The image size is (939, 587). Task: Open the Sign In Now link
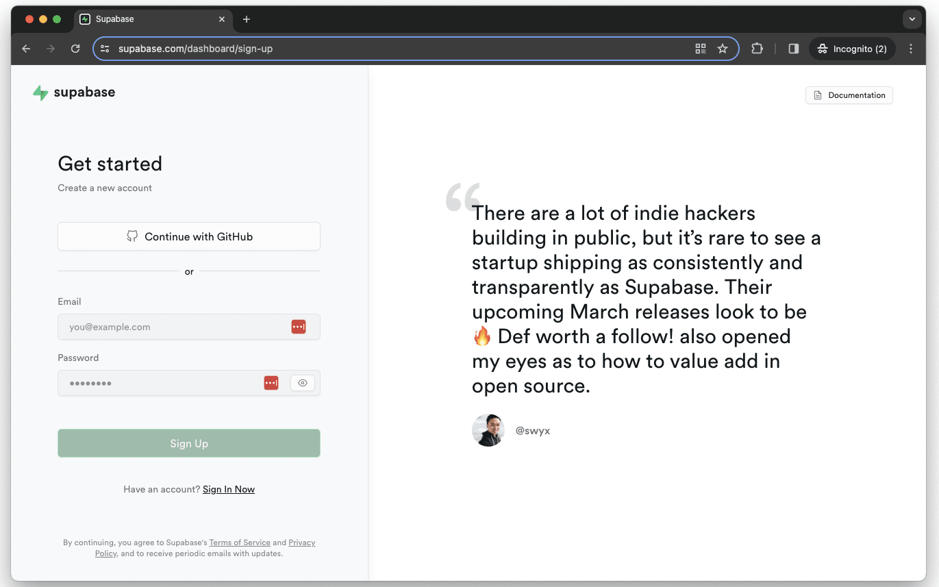[229, 489]
